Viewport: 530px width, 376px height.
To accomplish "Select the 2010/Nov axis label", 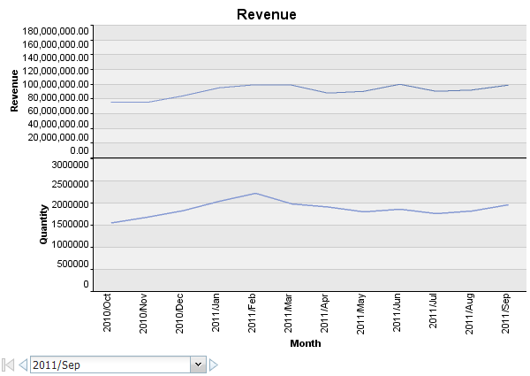I will (143, 313).
